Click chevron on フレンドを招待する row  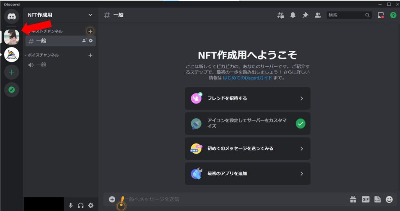pyautogui.click(x=302, y=98)
